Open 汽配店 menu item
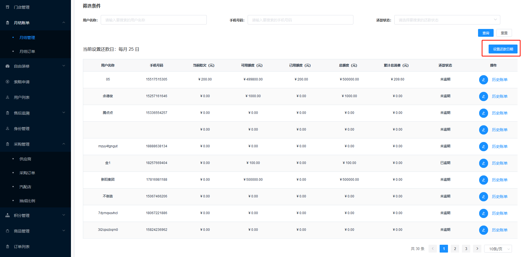 [x=25, y=187]
